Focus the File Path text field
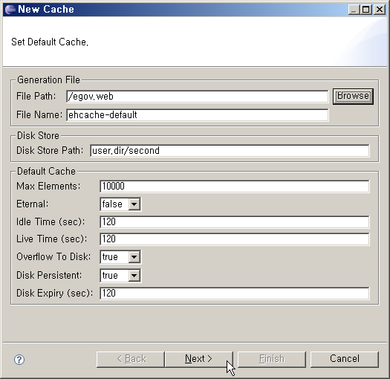Screen dimensions: 390x379 198,97
